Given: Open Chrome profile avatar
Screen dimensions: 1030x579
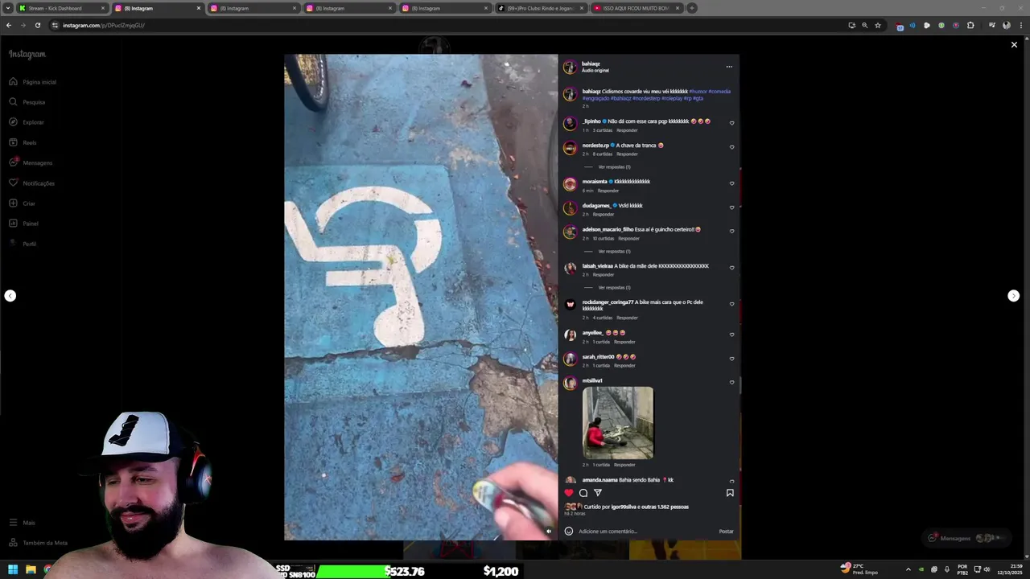Looking at the screenshot, I should click(1007, 25).
